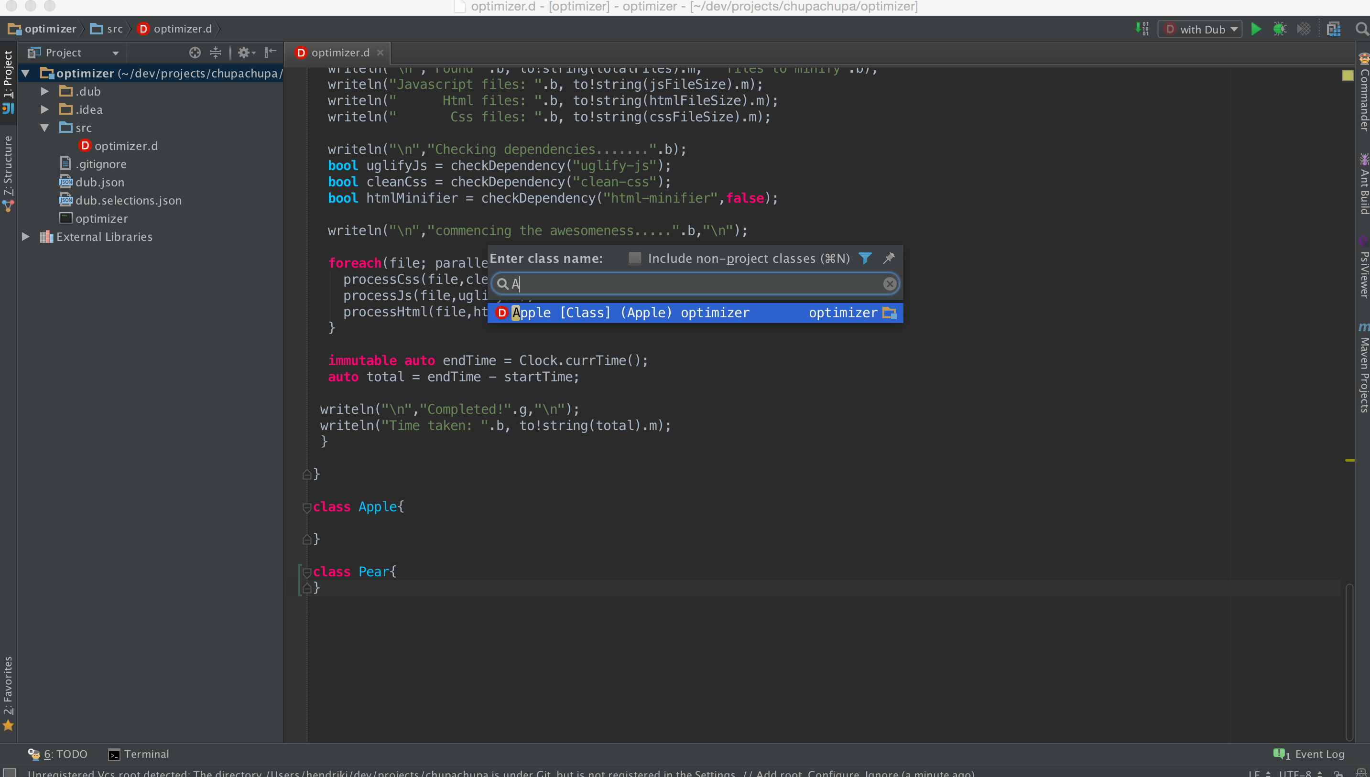
Task: Pin the class search popup
Action: coord(889,259)
